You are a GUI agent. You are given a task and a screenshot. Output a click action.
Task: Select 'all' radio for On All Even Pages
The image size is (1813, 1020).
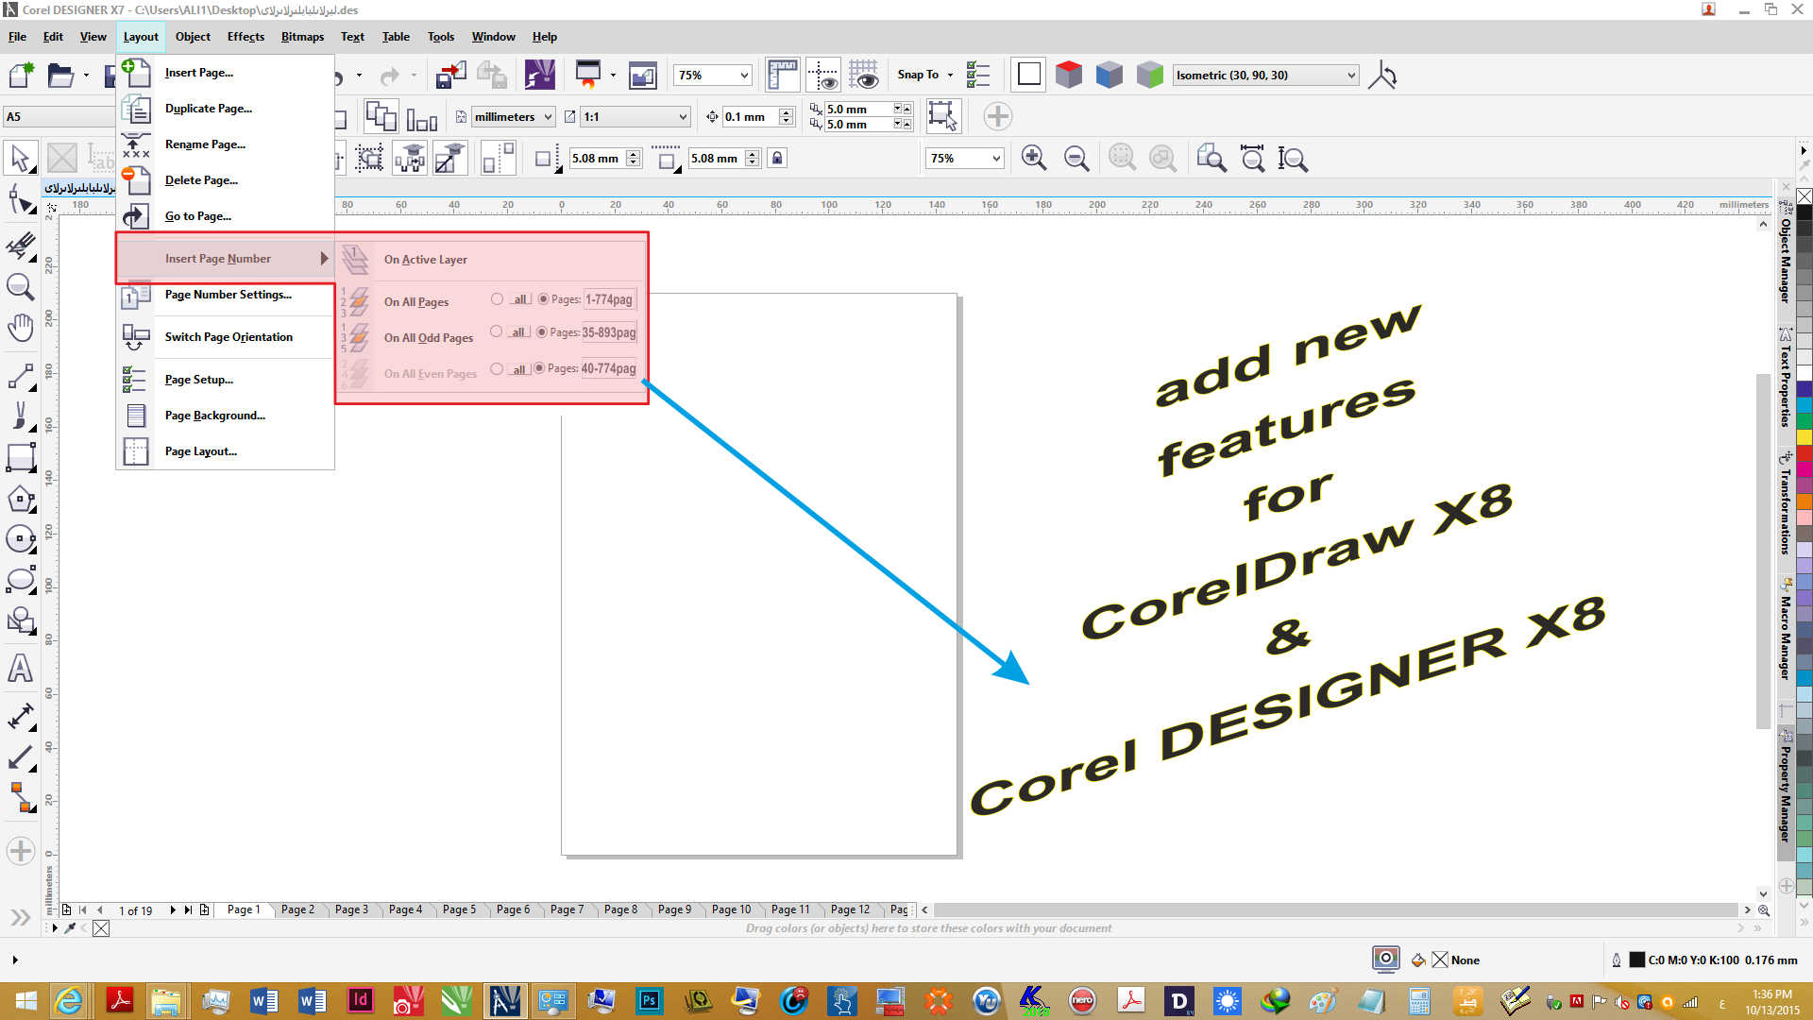tap(497, 368)
